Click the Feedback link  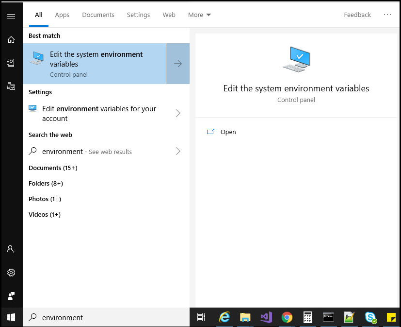357,15
